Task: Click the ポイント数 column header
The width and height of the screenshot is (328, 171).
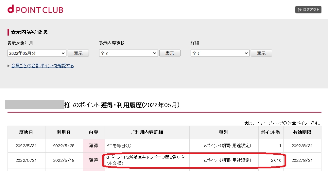Action: point(271,132)
